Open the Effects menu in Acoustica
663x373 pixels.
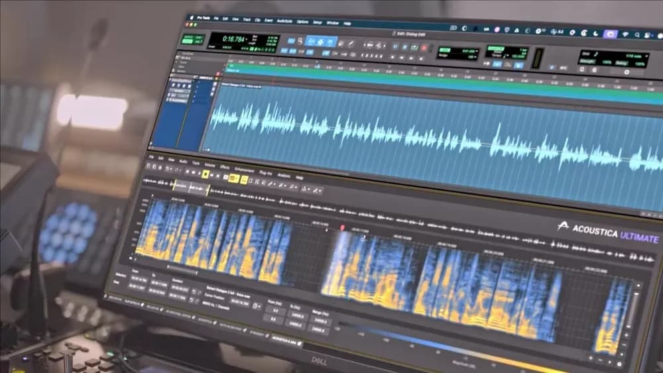tap(225, 167)
